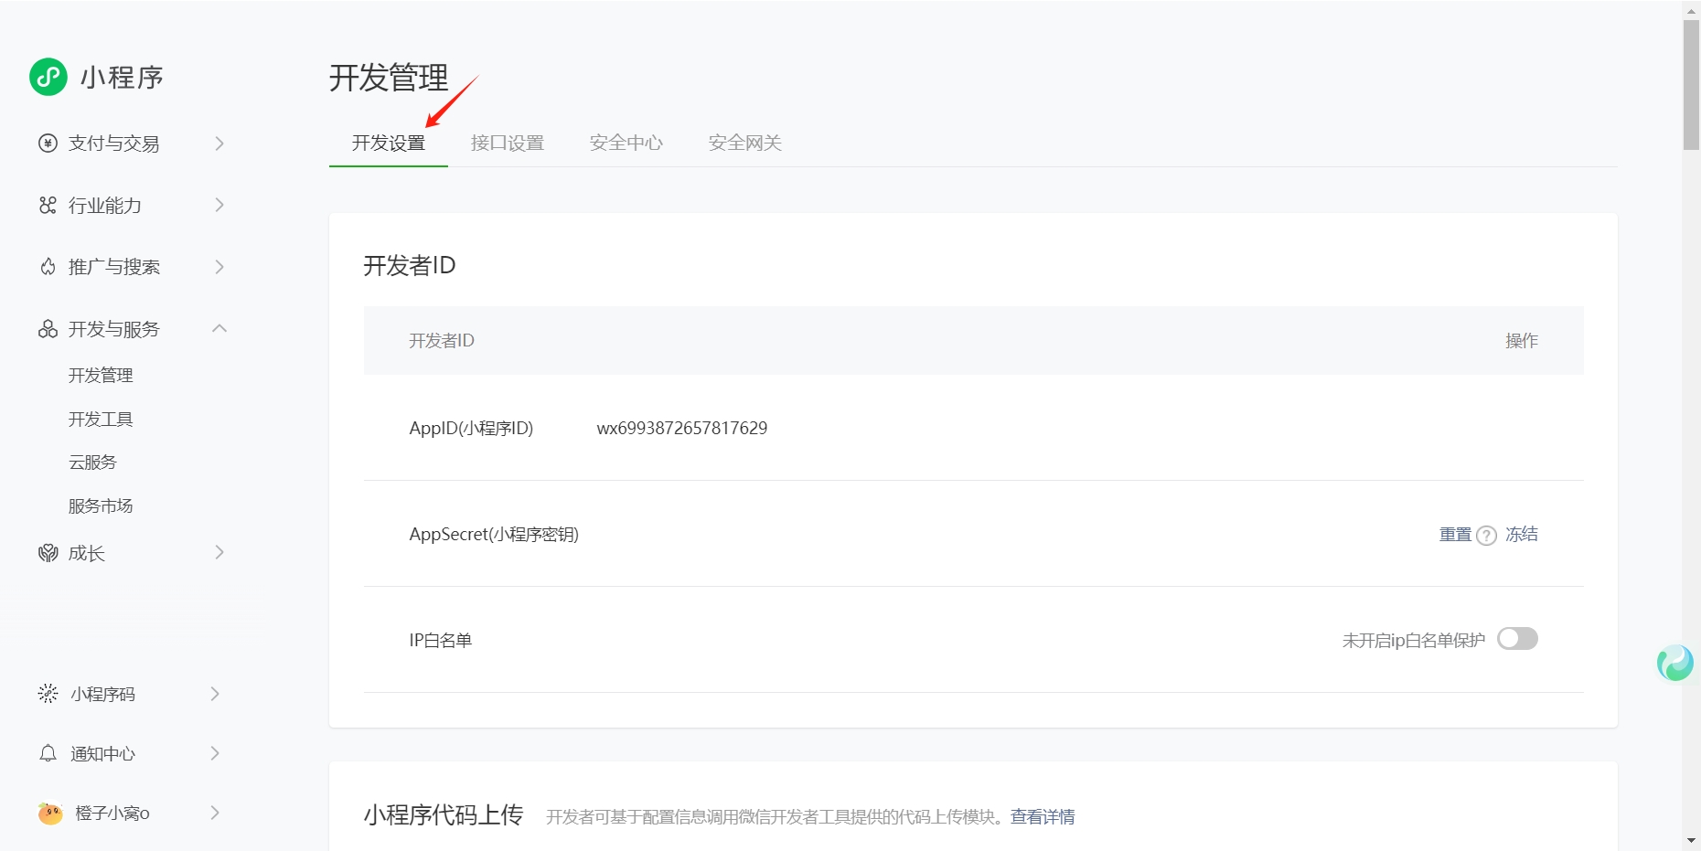
Task: Switch to the 接口设置 tab
Action: pos(508,143)
